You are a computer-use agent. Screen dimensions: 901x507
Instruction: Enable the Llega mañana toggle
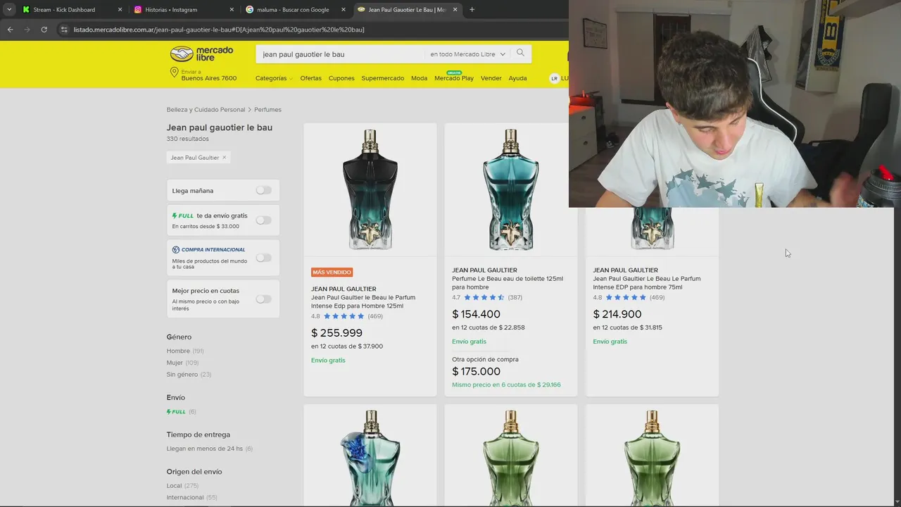click(263, 191)
